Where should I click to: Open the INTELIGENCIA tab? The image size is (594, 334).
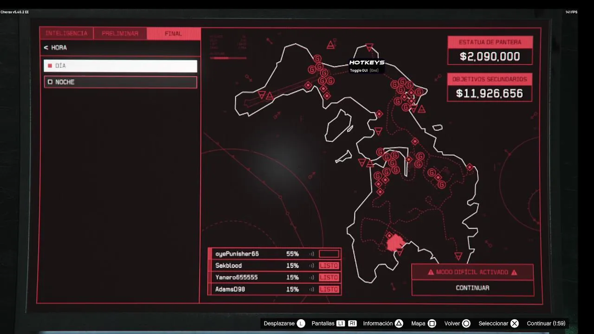point(66,33)
